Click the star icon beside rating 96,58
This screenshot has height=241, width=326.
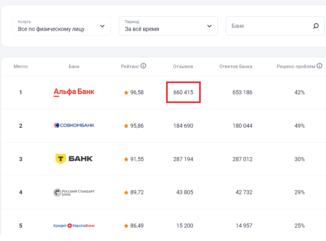point(126,92)
